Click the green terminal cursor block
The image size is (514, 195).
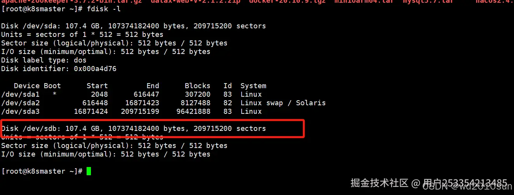89,171
